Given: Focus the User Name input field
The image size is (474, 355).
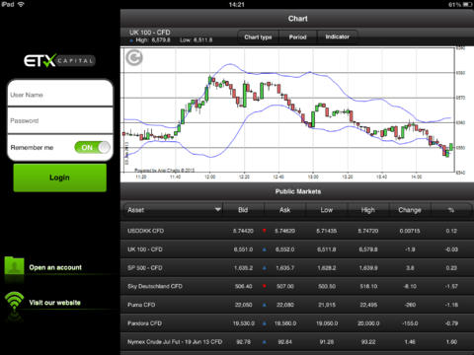Looking at the screenshot, I should point(60,94).
